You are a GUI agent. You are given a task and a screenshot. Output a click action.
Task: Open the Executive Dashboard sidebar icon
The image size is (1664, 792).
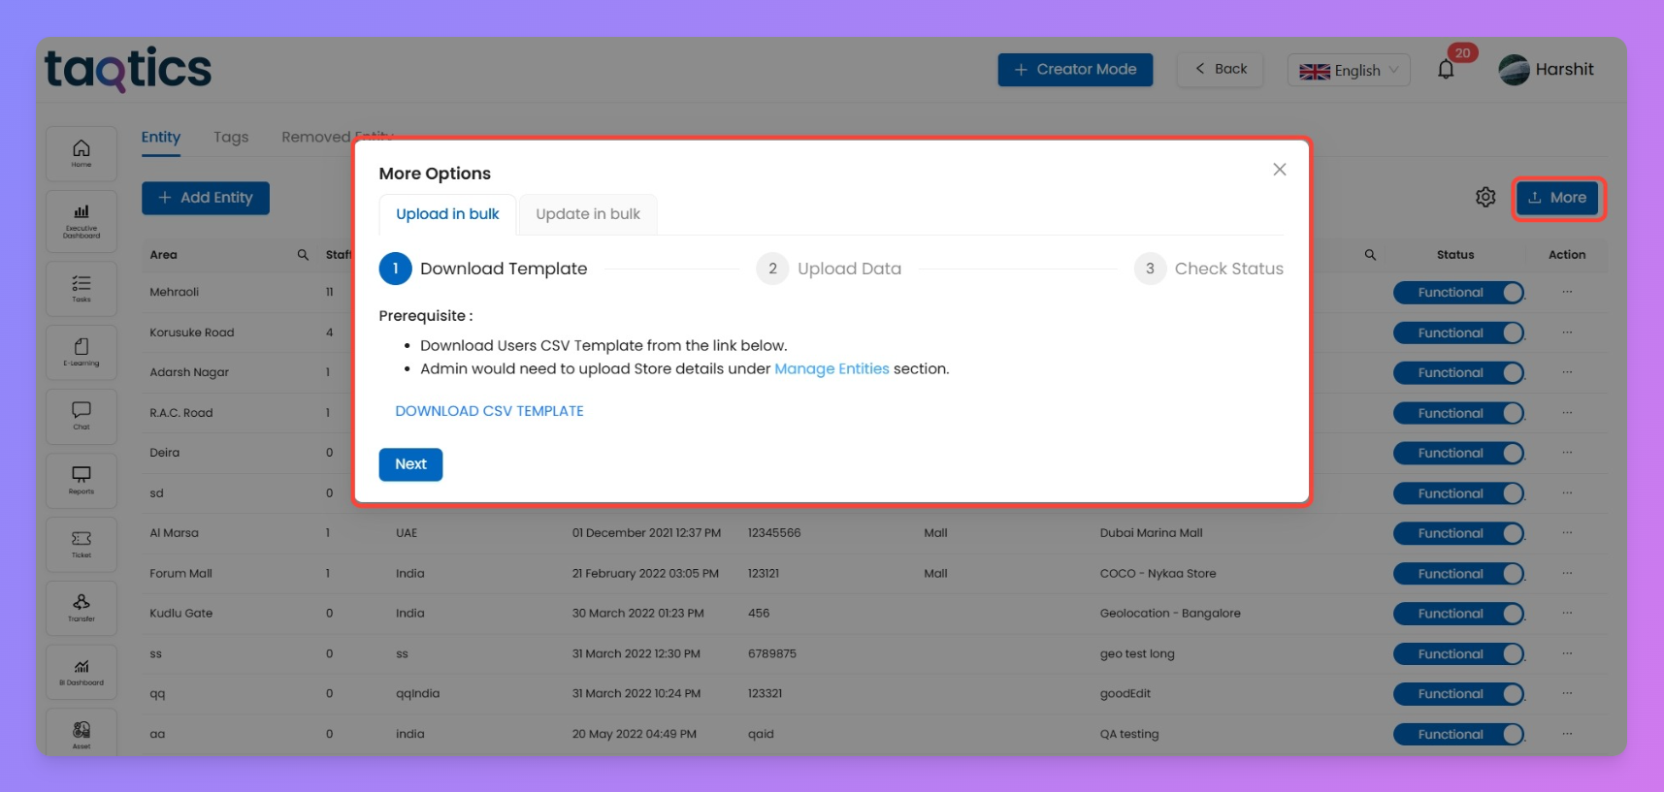click(x=82, y=221)
